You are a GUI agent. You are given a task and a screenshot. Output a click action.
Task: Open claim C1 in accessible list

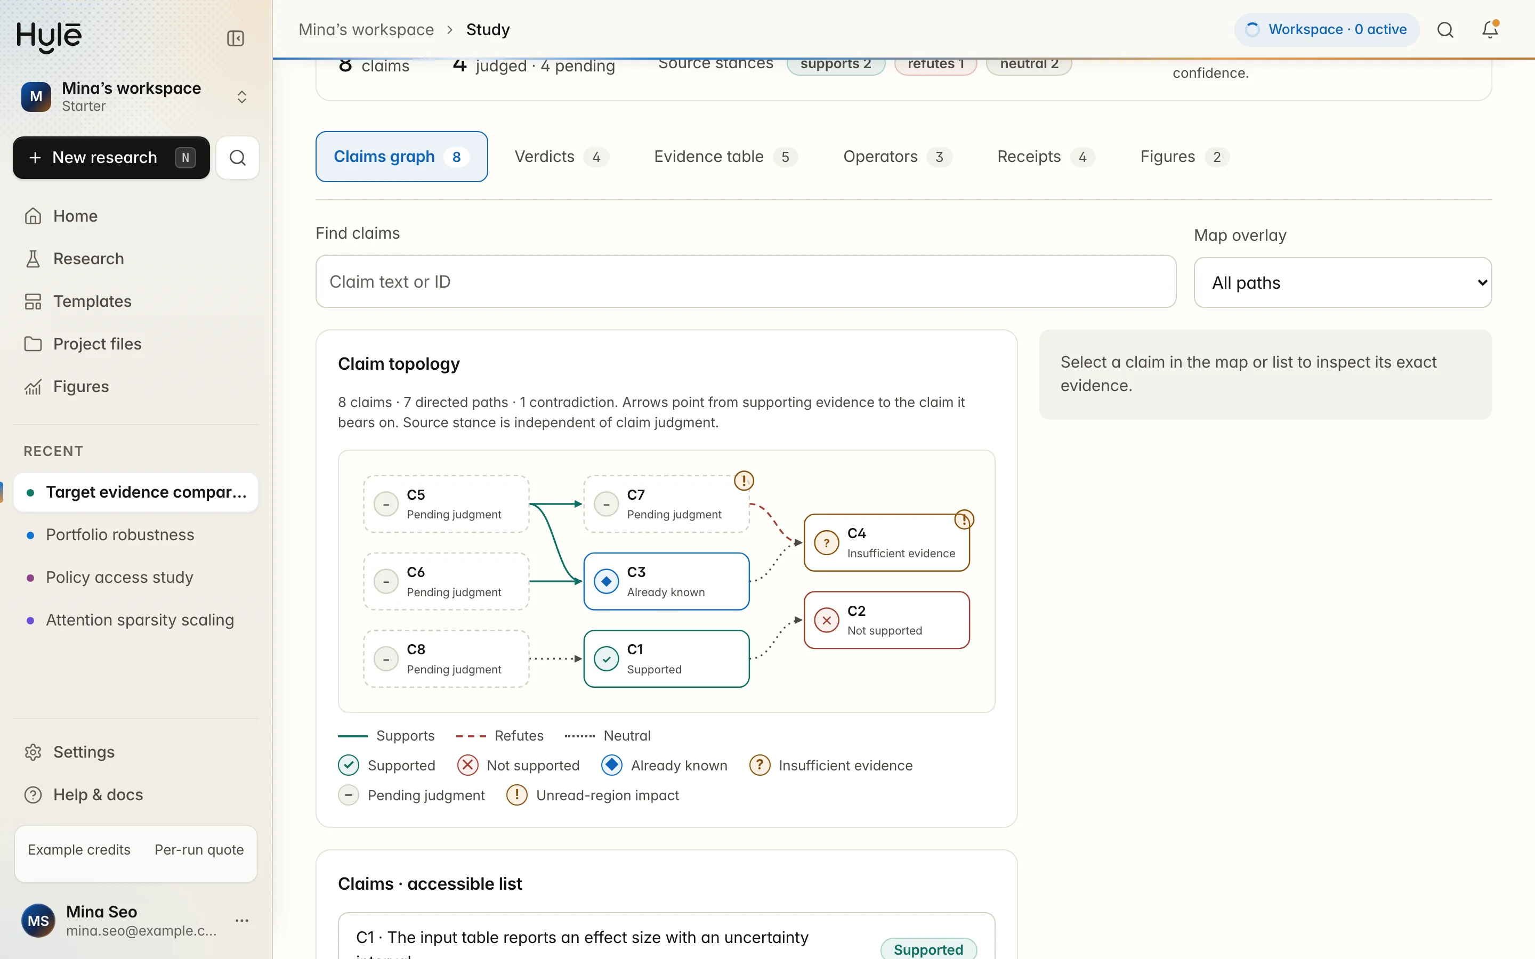click(x=667, y=937)
